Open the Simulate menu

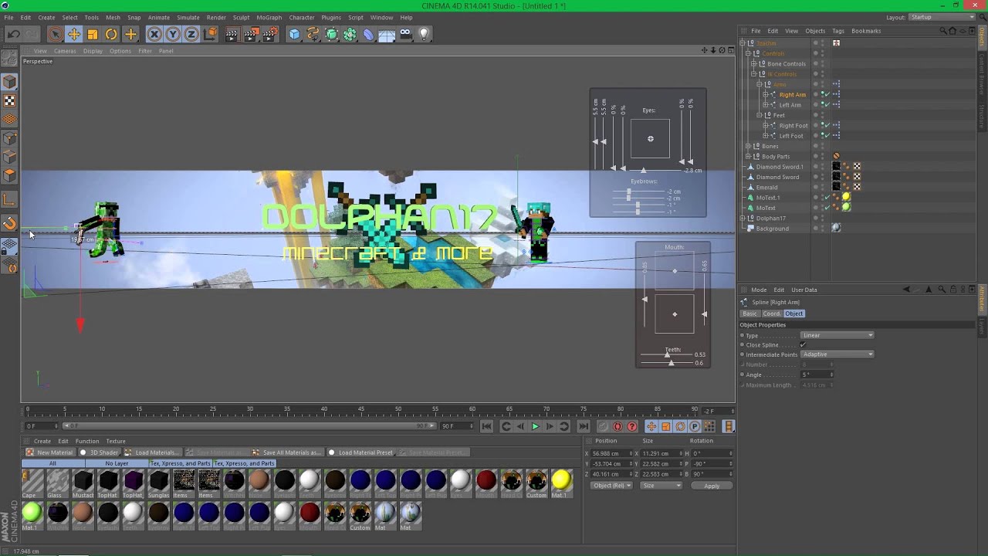[188, 17]
